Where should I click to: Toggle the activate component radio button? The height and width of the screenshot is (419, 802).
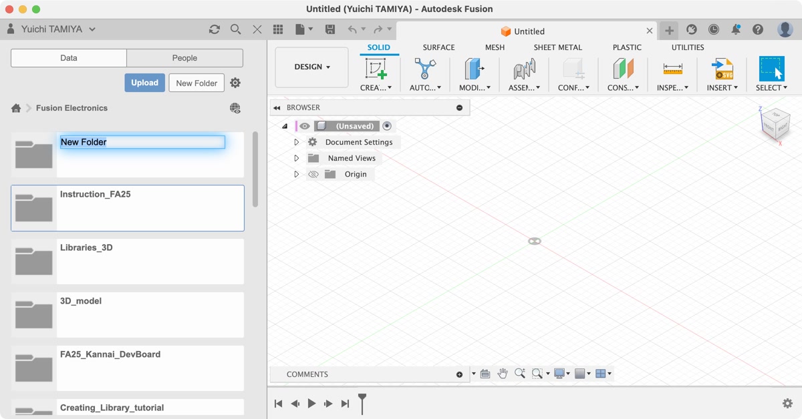[x=387, y=126]
